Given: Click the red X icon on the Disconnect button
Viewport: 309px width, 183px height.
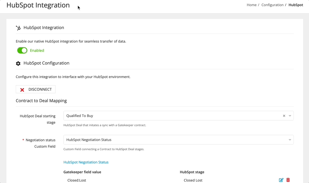Looking at the screenshot, I should tap(22, 89).
